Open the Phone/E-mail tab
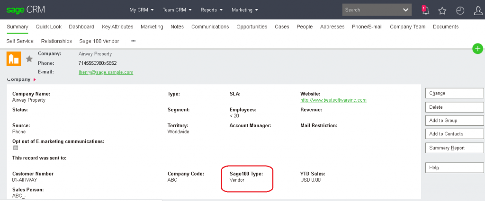 tap(367, 27)
